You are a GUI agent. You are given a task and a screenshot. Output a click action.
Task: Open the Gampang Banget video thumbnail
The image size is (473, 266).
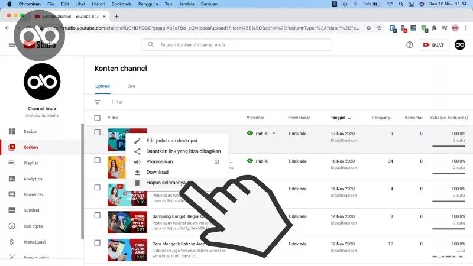click(127, 222)
